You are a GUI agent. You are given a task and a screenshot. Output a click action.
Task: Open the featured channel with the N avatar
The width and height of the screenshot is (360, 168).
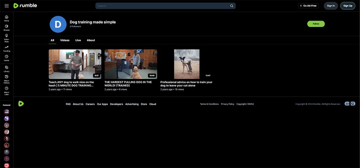click(6, 118)
